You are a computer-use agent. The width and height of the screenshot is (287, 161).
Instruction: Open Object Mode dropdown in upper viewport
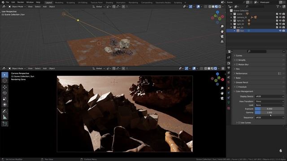click(17, 7)
